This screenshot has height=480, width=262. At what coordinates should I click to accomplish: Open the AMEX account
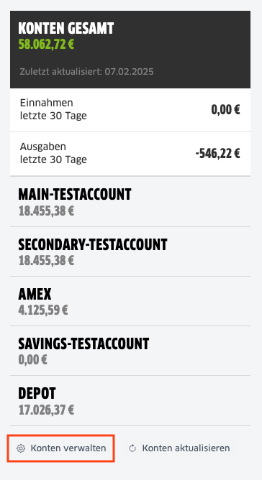coord(130,301)
